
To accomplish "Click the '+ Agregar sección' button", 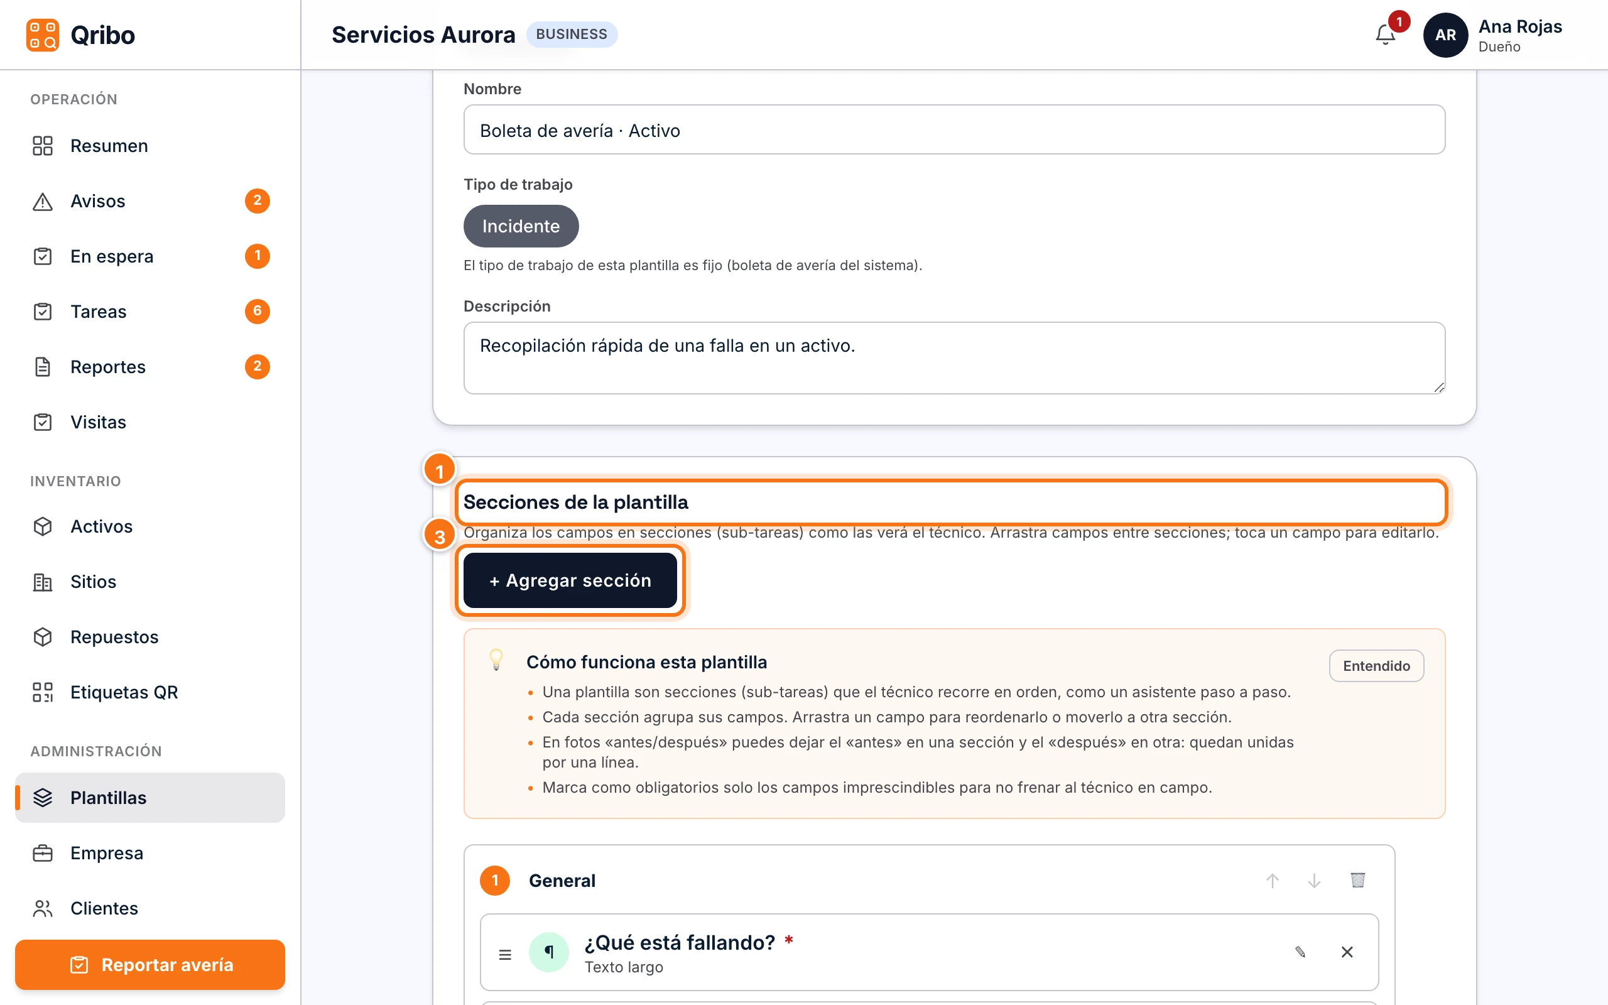I will [x=570, y=580].
